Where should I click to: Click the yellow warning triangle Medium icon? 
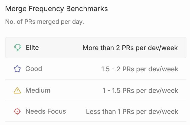(17, 90)
